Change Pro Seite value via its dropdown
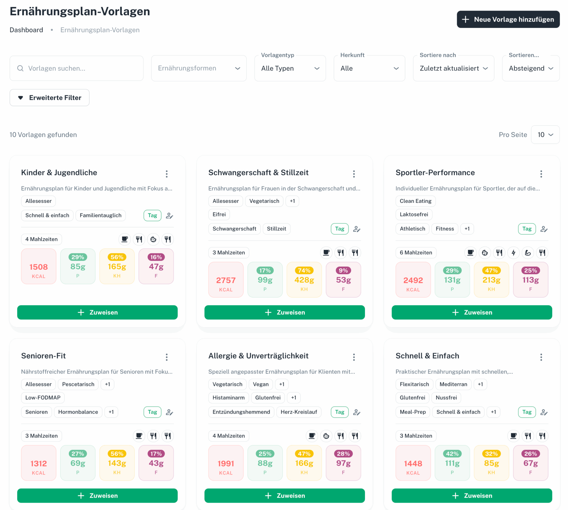This screenshot has height=510, width=568. (545, 134)
